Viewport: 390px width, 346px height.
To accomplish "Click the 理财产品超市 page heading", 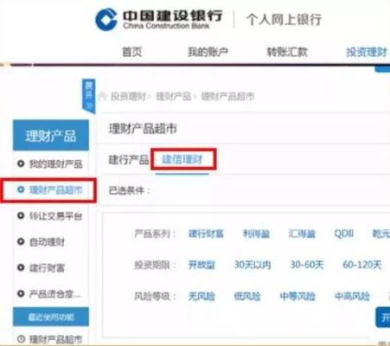I will (143, 129).
